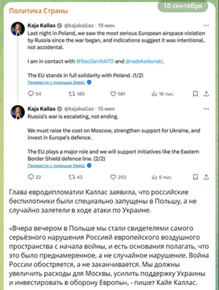Image resolution: width=219 pixels, height=290 pixels.
Task: Bookmark the first tweet (1/2)
Action: coord(195,94)
